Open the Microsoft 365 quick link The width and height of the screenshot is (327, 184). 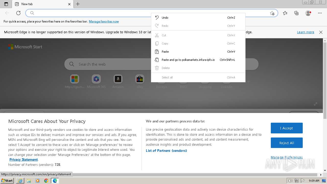click(x=96, y=82)
